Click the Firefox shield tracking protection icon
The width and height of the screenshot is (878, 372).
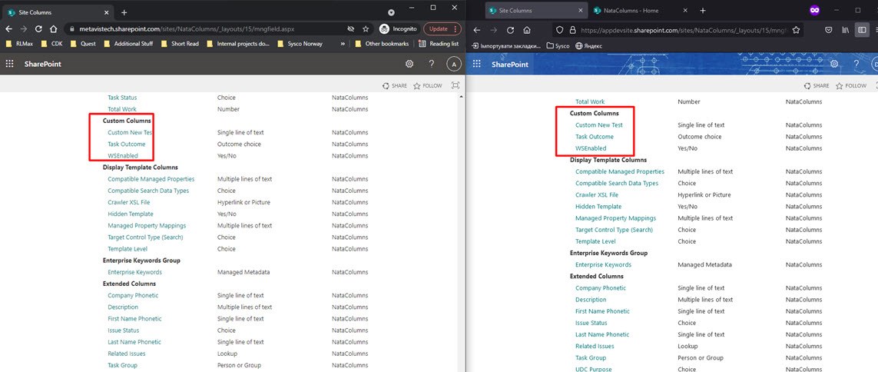(x=558, y=30)
